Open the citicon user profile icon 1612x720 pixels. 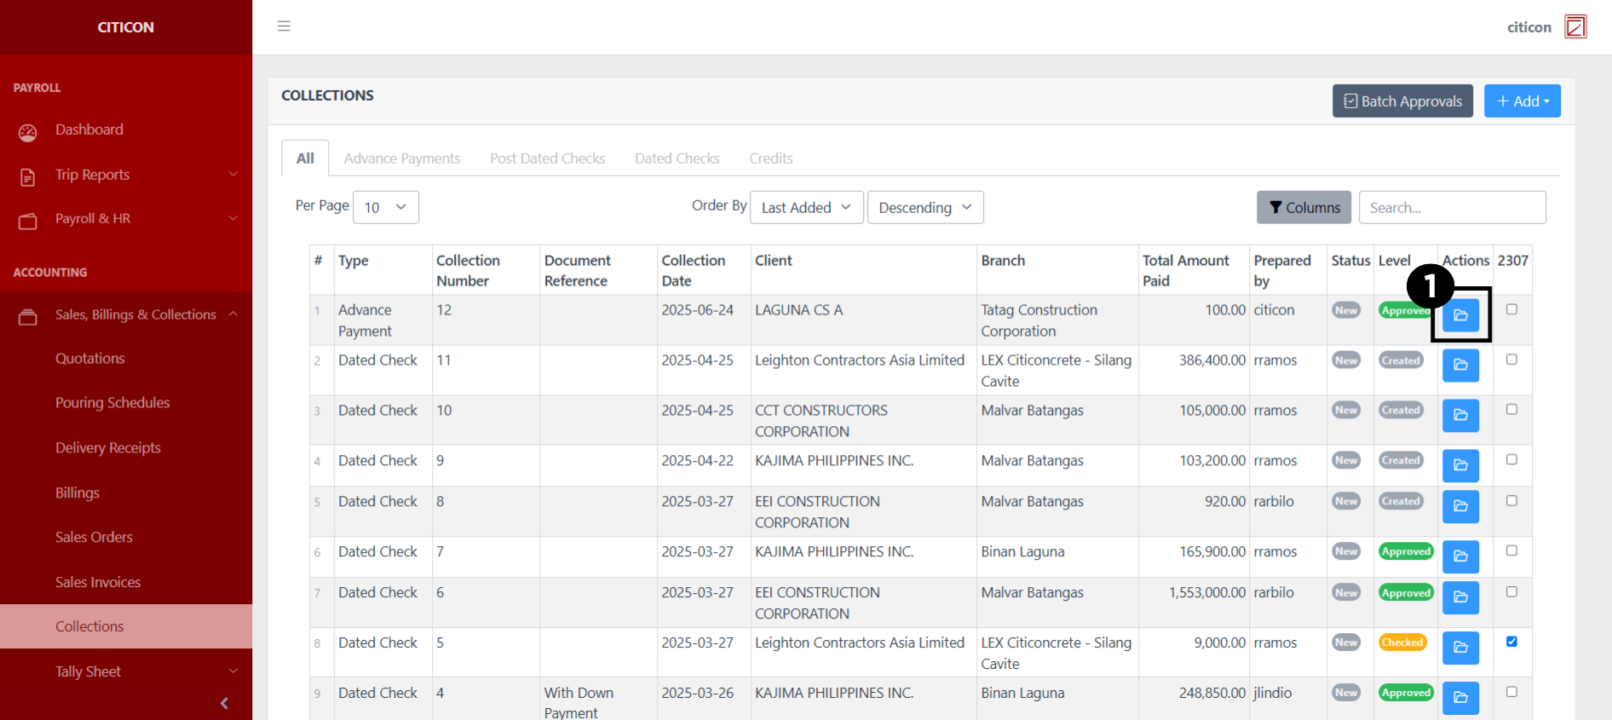coord(1575,27)
